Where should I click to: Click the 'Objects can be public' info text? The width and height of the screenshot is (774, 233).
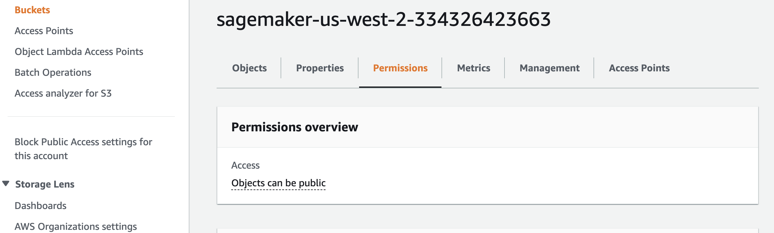coord(278,183)
